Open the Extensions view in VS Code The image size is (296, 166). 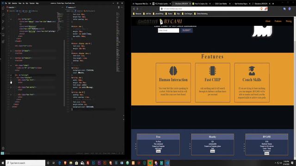(x=3, y=41)
